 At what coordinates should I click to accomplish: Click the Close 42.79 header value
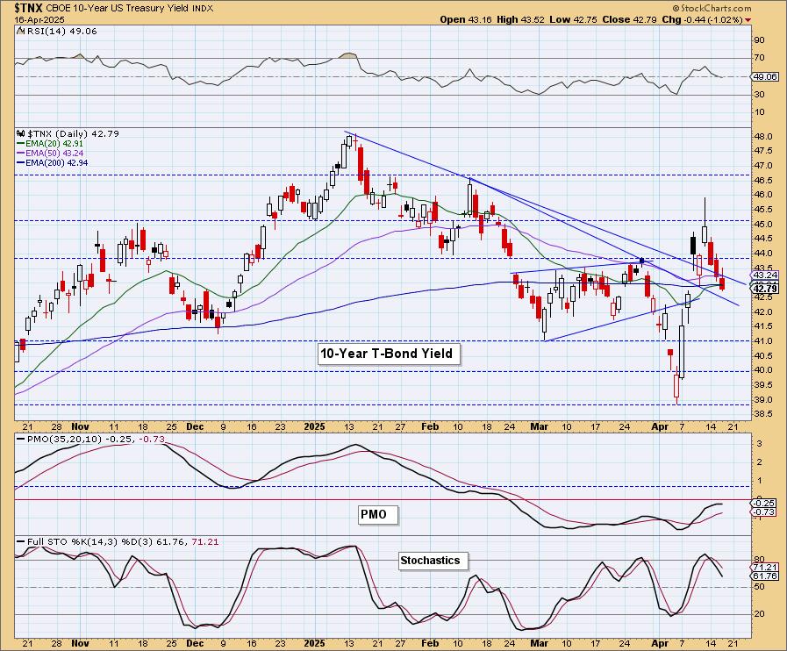click(631, 19)
